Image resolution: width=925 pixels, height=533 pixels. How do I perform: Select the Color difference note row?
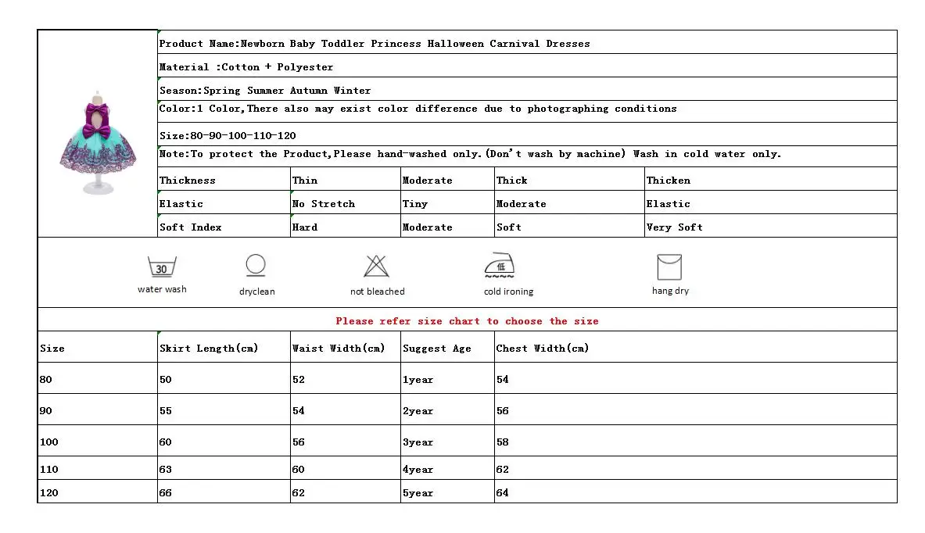(x=527, y=112)
